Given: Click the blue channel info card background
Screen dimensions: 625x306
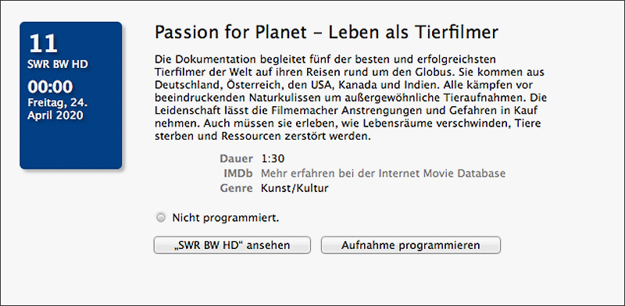Looking at the screenshot, I should (71, 145).
